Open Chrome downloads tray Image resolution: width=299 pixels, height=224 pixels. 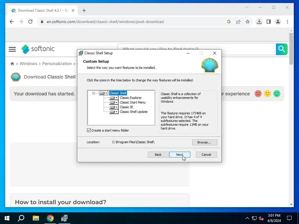tap(259, 22)
